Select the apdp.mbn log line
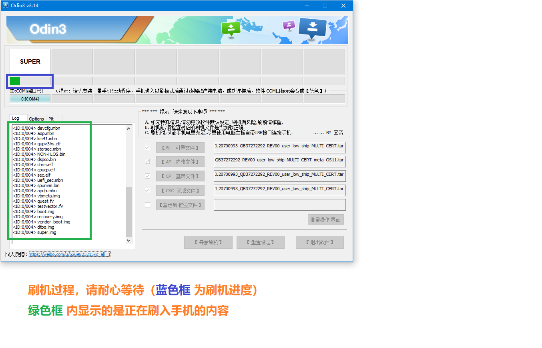542x348 pixels. 35,191
